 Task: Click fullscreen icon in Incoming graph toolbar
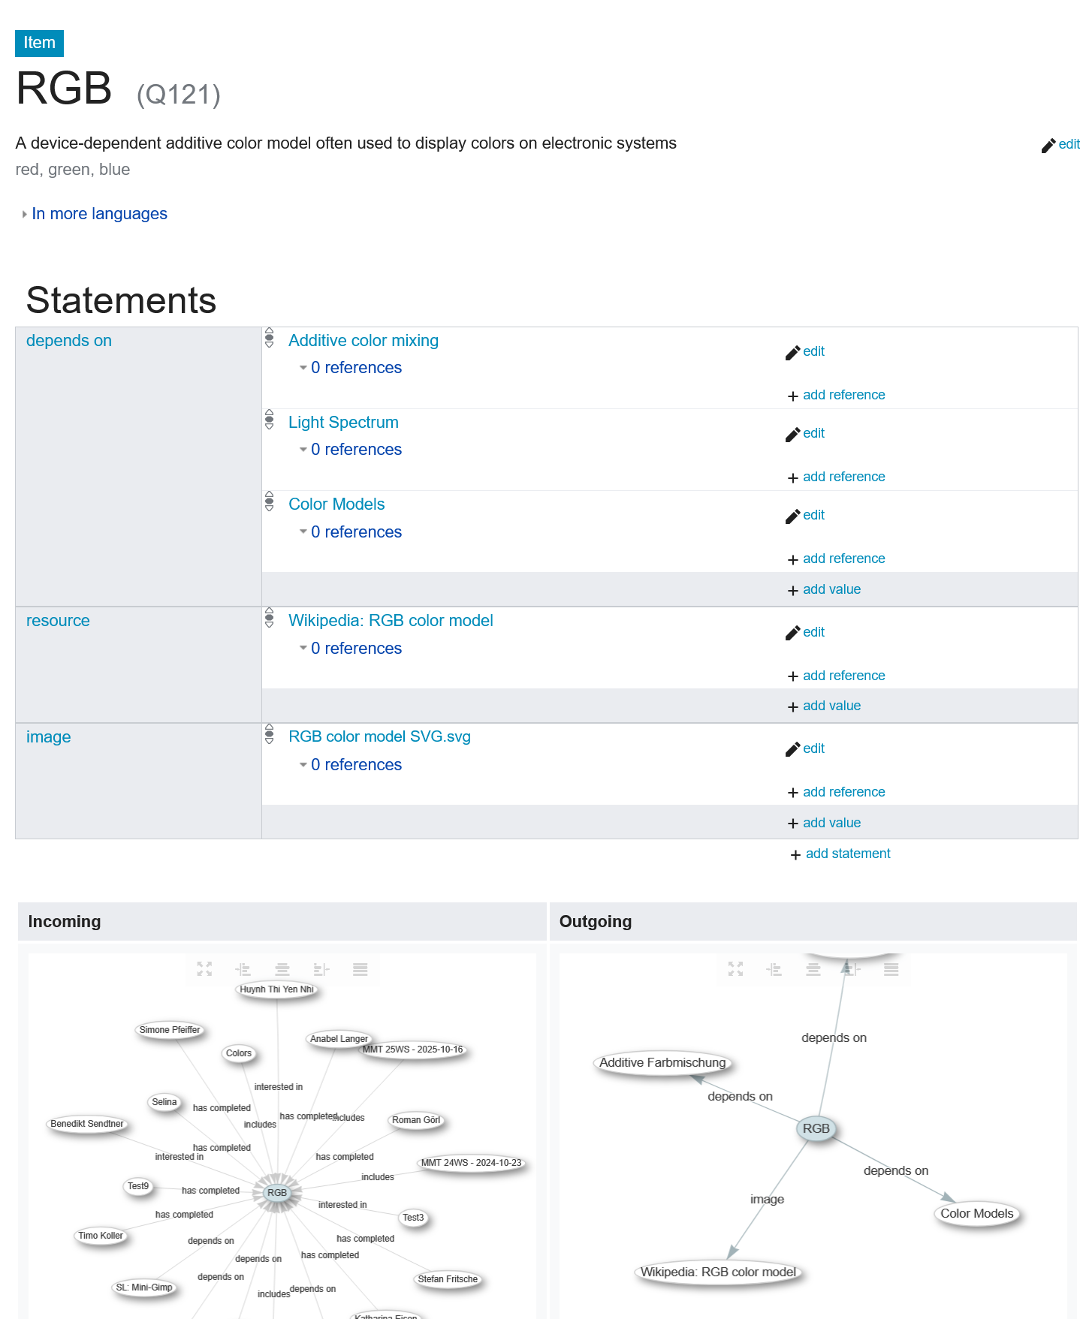204,969
